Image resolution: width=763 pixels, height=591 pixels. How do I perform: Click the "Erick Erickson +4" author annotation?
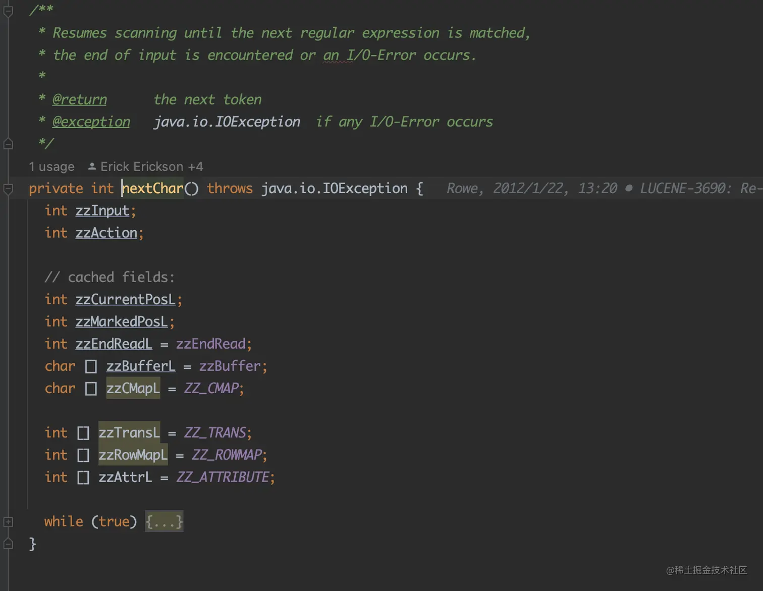tap(151, 166)
